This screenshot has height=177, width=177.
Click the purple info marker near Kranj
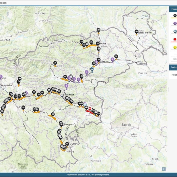coord(1,77)
